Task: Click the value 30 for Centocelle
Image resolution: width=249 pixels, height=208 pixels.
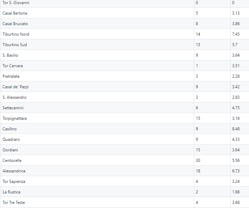Action: point(198,160)
